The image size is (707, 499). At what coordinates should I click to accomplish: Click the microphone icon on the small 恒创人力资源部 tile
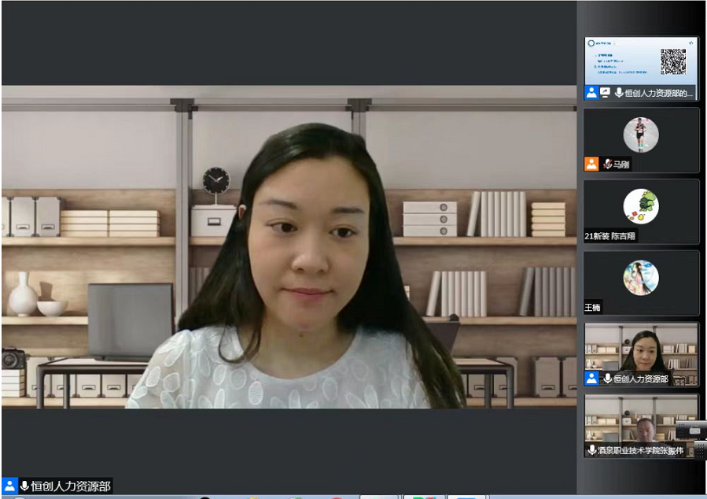pyautogui.click(x=607, y=379)
